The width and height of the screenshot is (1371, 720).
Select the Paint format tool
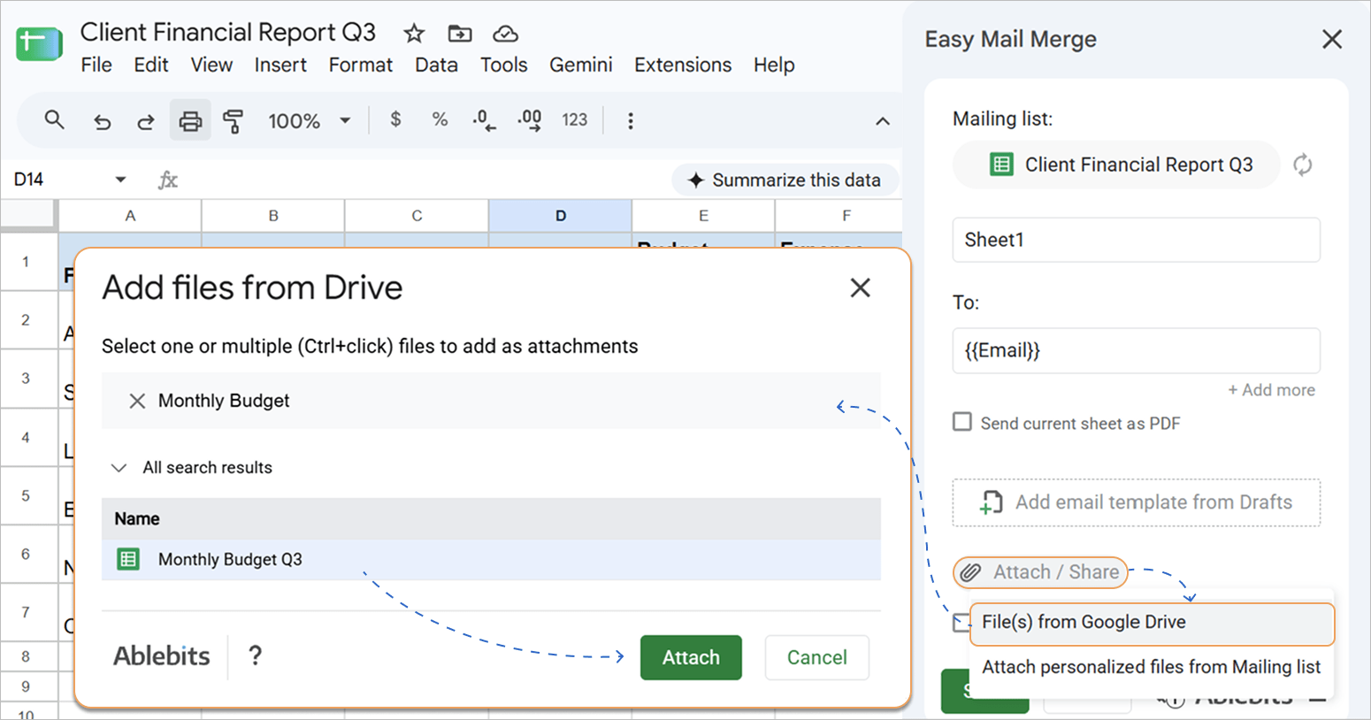234,121
